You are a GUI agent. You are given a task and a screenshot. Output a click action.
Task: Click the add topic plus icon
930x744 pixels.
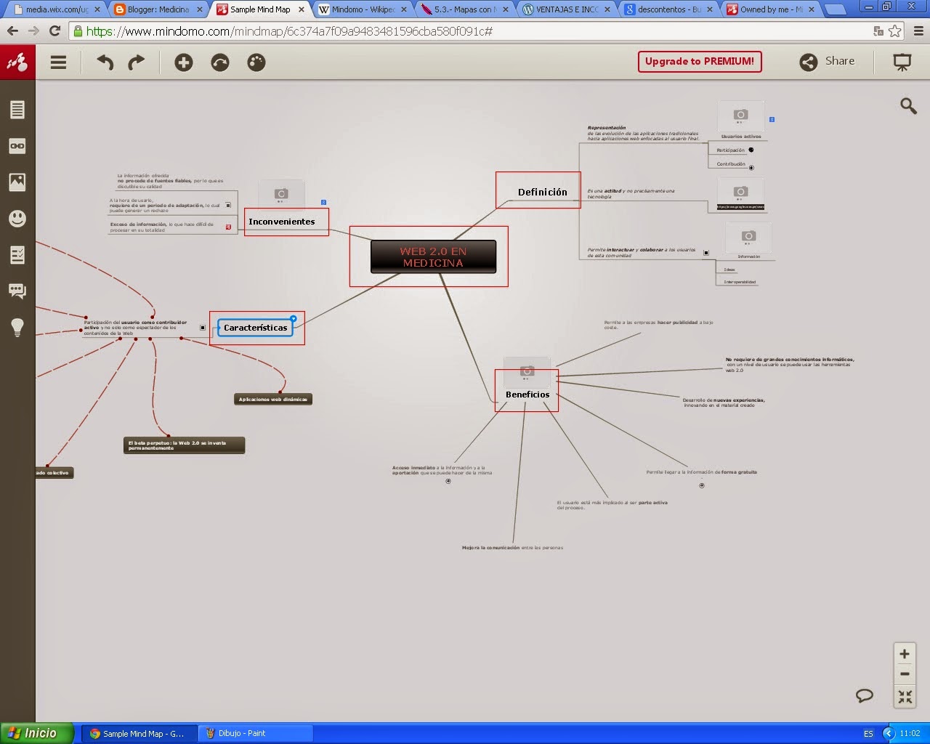coord(183,62)
